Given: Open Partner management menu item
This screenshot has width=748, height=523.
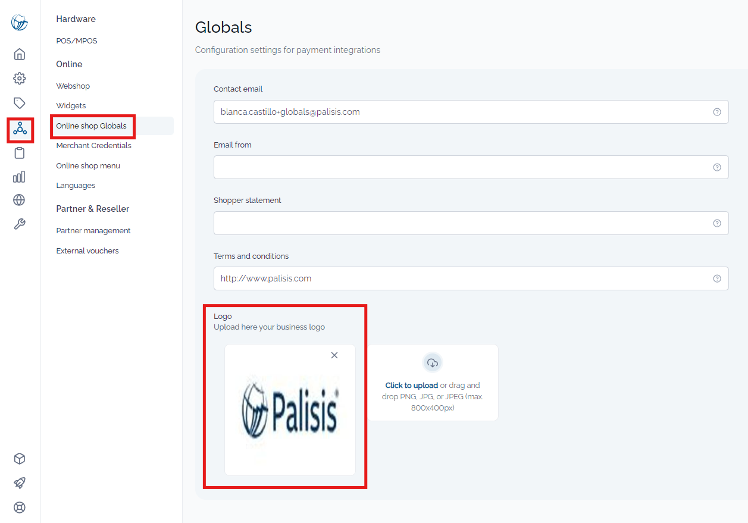Looking at the screenshot, I should click(x=93, y=231).
